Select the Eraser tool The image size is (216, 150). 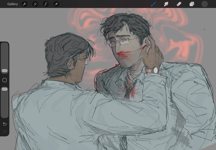point(179,4)
